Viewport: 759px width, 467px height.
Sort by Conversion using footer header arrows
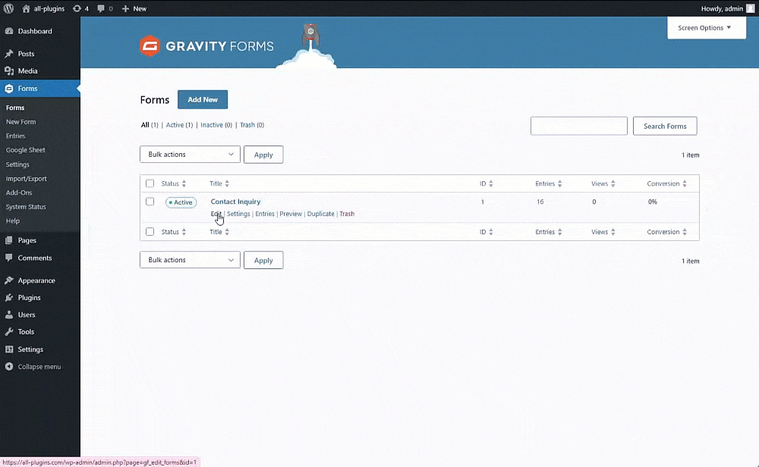pyautogui.click(x=685, y=232)
